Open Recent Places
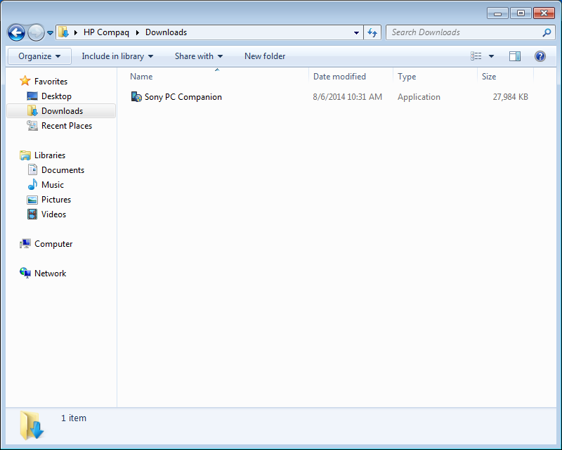Viewport: 562px width, 450px height. pos(67,126)
